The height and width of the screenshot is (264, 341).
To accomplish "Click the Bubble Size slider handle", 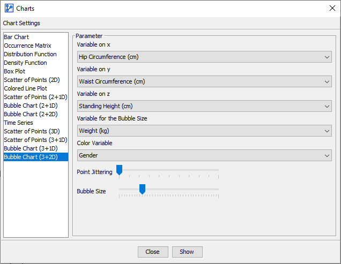I will click(x=142, y=189).
